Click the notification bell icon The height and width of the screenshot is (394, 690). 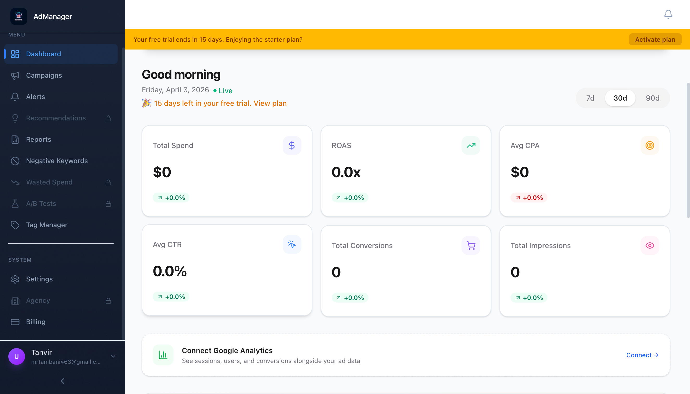pyautogui.click(x=668, y=14)
